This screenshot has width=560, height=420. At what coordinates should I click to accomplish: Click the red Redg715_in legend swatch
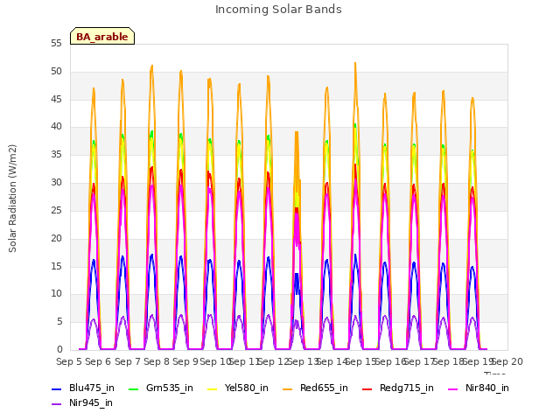367,388
